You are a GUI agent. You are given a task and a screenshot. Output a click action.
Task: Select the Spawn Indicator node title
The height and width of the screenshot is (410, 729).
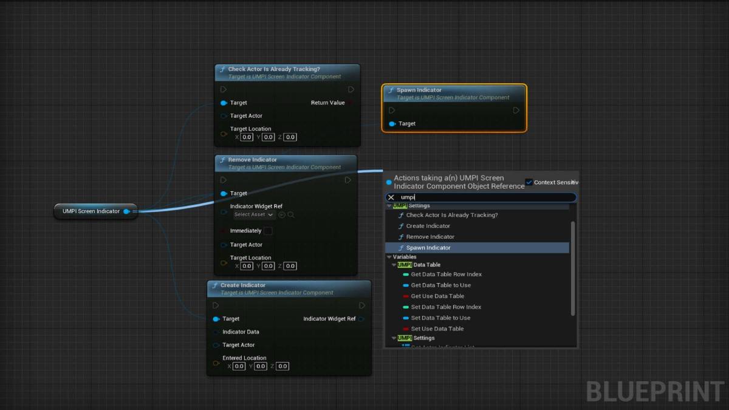point(419,90)
